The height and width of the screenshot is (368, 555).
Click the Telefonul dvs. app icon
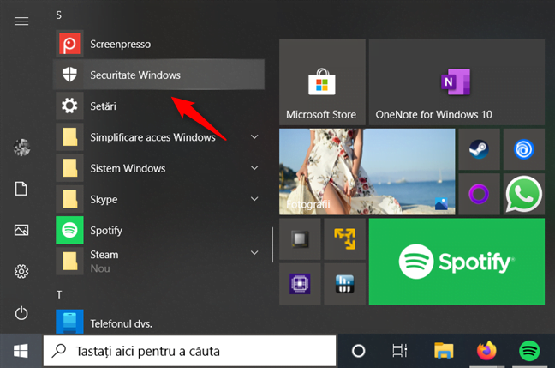click(x=69, y=322)
